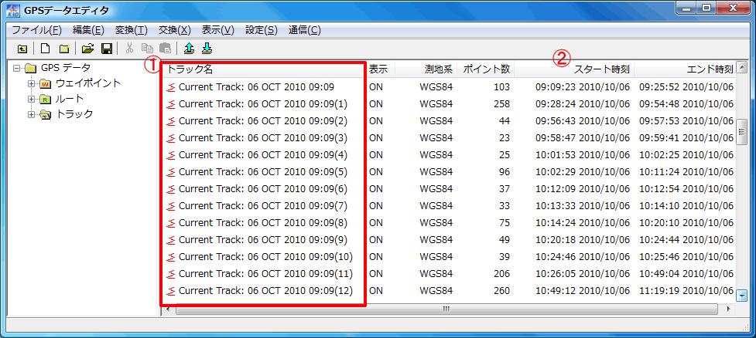Click the open file folder icon
This screenshot has width=756, height=338.
(x=88, y=49)
